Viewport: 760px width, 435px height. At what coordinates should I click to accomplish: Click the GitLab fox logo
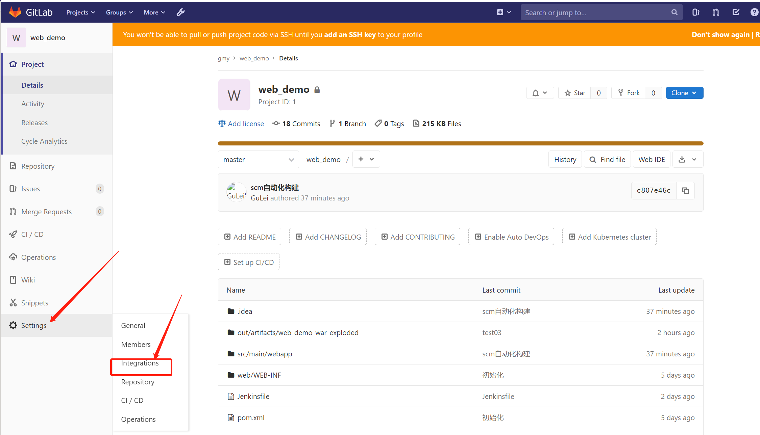[x=15, y=12]
